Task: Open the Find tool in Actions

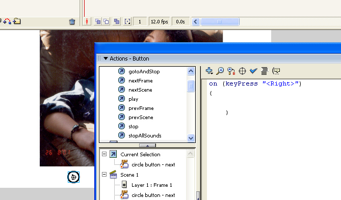Action: tap(220, 71)
